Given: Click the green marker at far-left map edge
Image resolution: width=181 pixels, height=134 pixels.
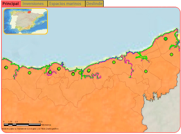Looking at the screenshot, I should 6,68.
